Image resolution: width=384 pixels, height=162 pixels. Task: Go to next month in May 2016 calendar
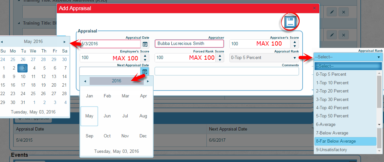(x=65, y=42)
